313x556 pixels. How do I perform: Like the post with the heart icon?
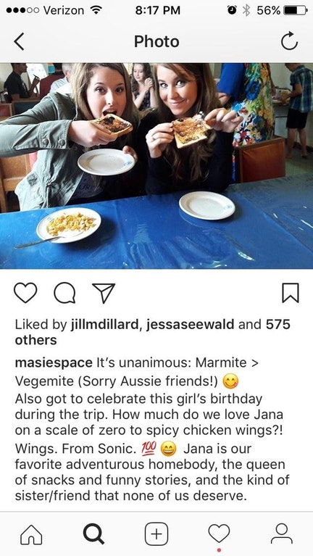25,293
